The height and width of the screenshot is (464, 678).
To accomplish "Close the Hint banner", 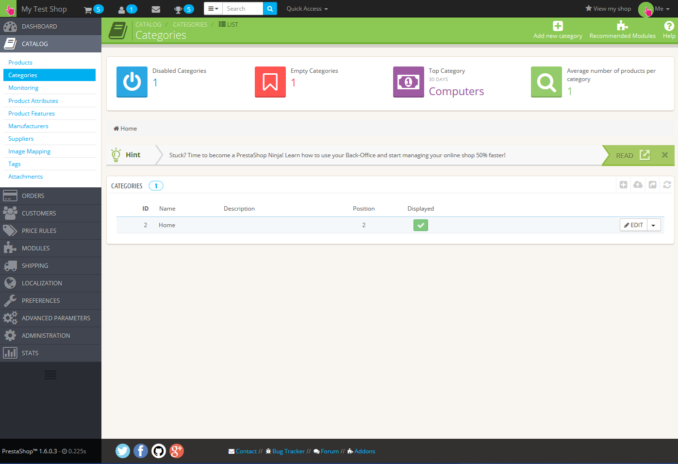I will [665, 155].
